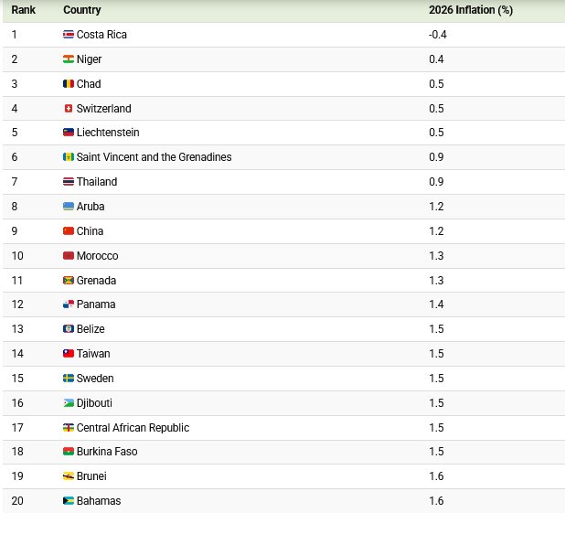The image size is (565, 534).
Task: Click the Switzerland flag icon
Action: tap(68, 109)
